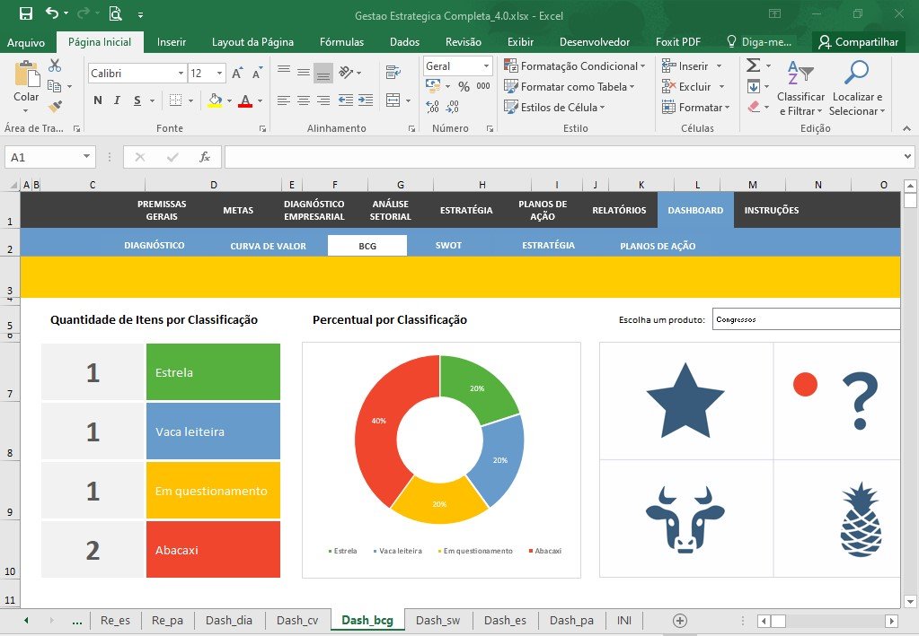This screenshot has height=636, width=919.
Task: Click the Format Painter brush icon
Action: (55, 107)
